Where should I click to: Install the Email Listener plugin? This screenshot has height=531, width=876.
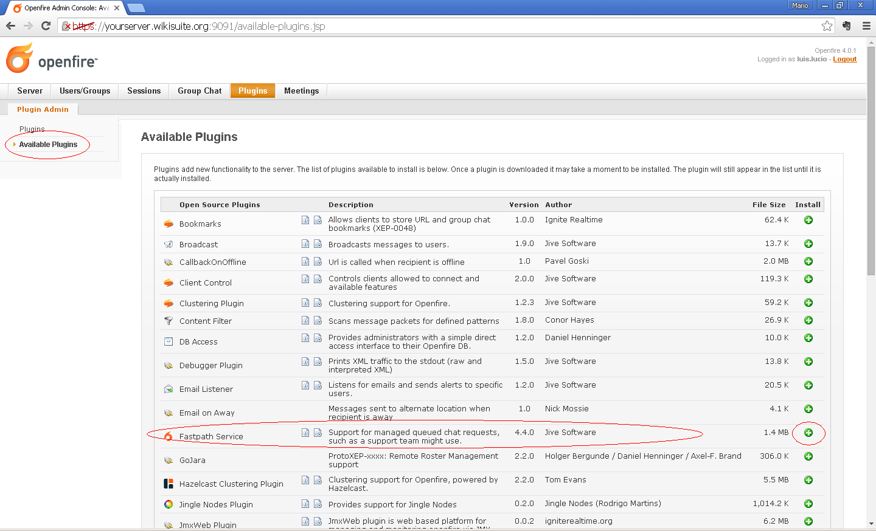(808, 385)
